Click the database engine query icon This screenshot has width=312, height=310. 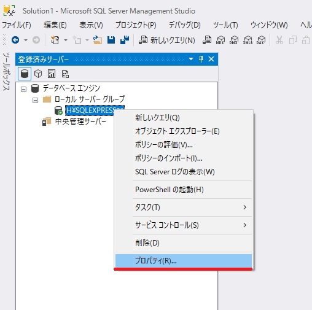(207, 40)
